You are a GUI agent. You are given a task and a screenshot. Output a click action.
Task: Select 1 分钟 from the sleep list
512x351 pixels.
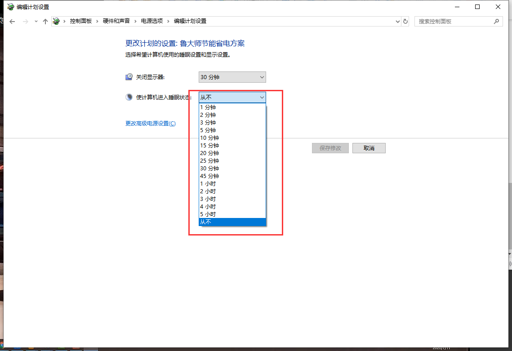click(208, 107)
